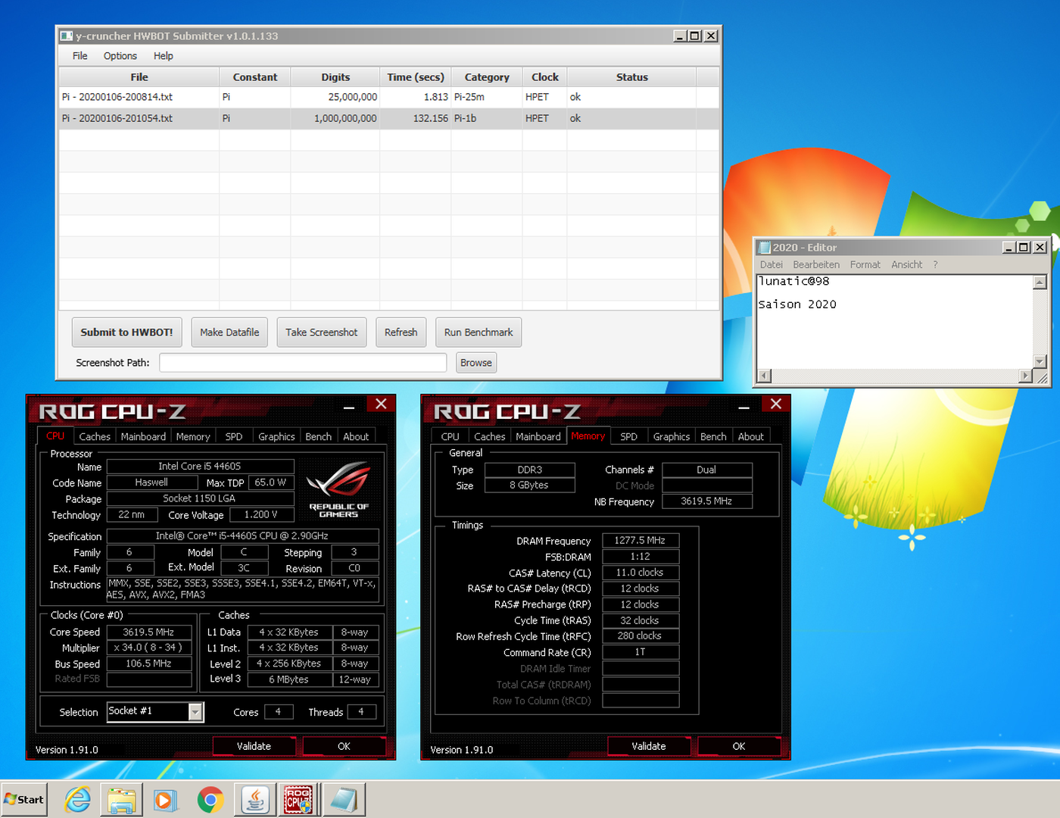Close the left CPU-Z CPU window
1060x818 pixels.
tap(381, 404)
